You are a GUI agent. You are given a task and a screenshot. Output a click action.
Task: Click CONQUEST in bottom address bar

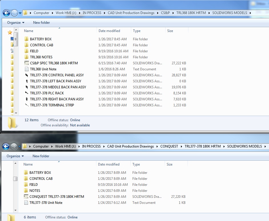169,146
